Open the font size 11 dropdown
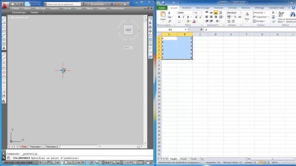Viewport: 296px width, 166px height. (201, 12)
